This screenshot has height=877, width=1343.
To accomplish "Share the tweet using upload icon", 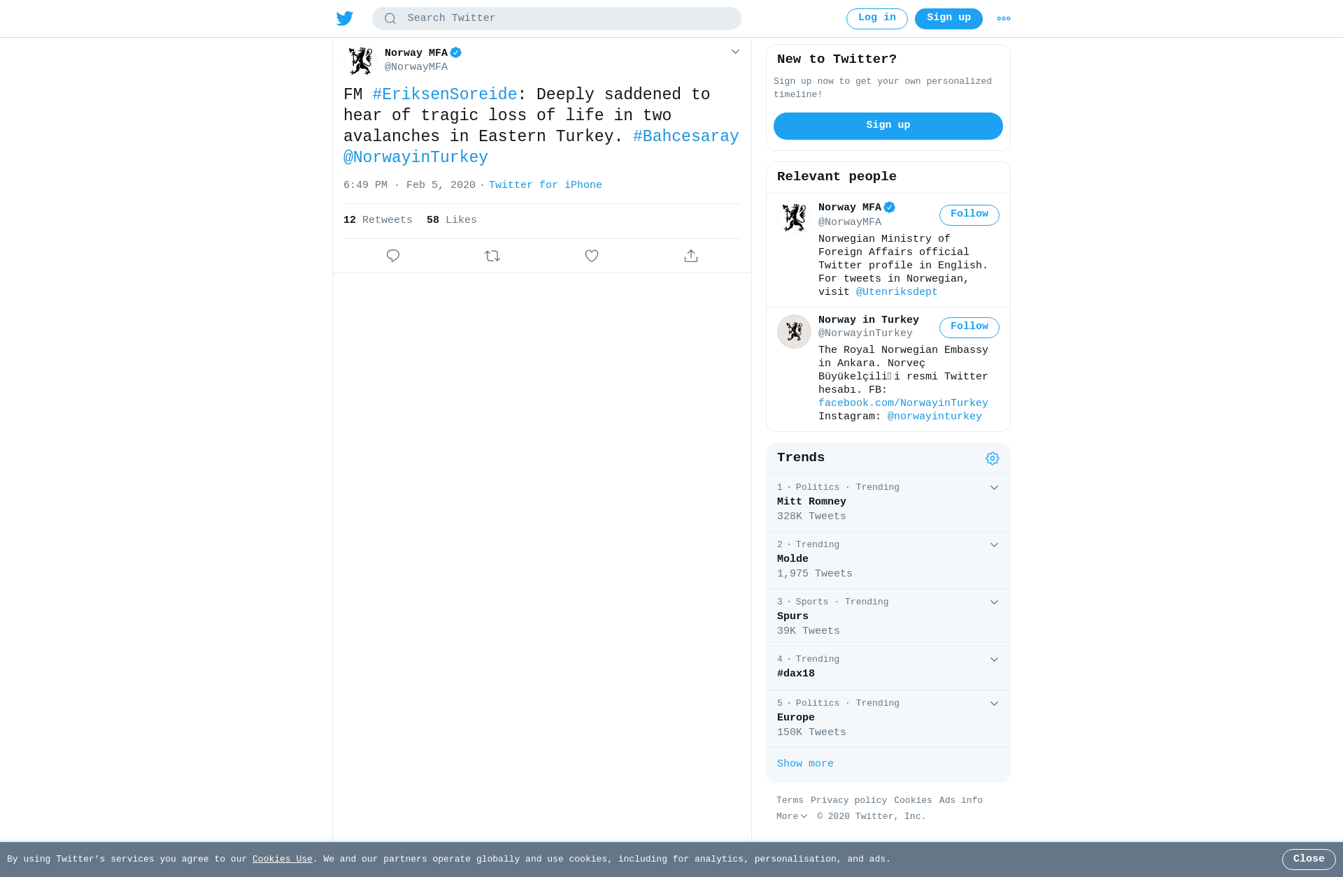I will [691, 256].
